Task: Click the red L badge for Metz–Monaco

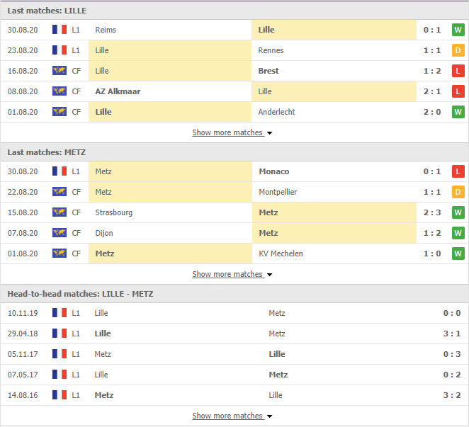Action: 458,171
